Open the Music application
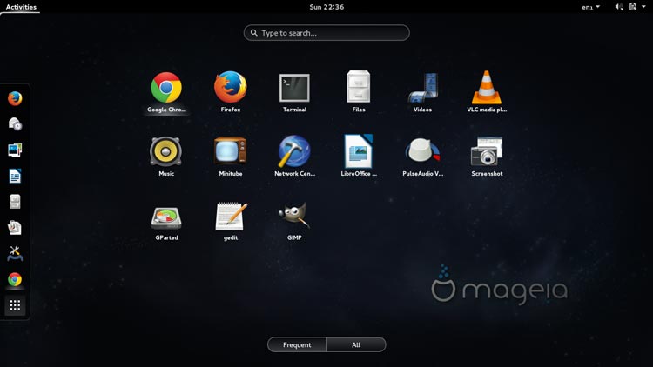Screen dimensions: 653x367 pos(166,156)
